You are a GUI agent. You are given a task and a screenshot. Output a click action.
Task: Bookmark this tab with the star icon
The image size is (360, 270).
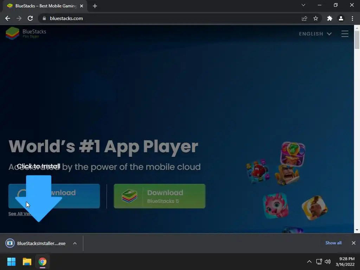(316, 18)
